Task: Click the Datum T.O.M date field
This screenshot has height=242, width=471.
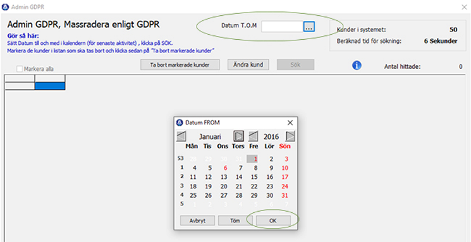Action: pyautogui.click(x=282, y=27)
